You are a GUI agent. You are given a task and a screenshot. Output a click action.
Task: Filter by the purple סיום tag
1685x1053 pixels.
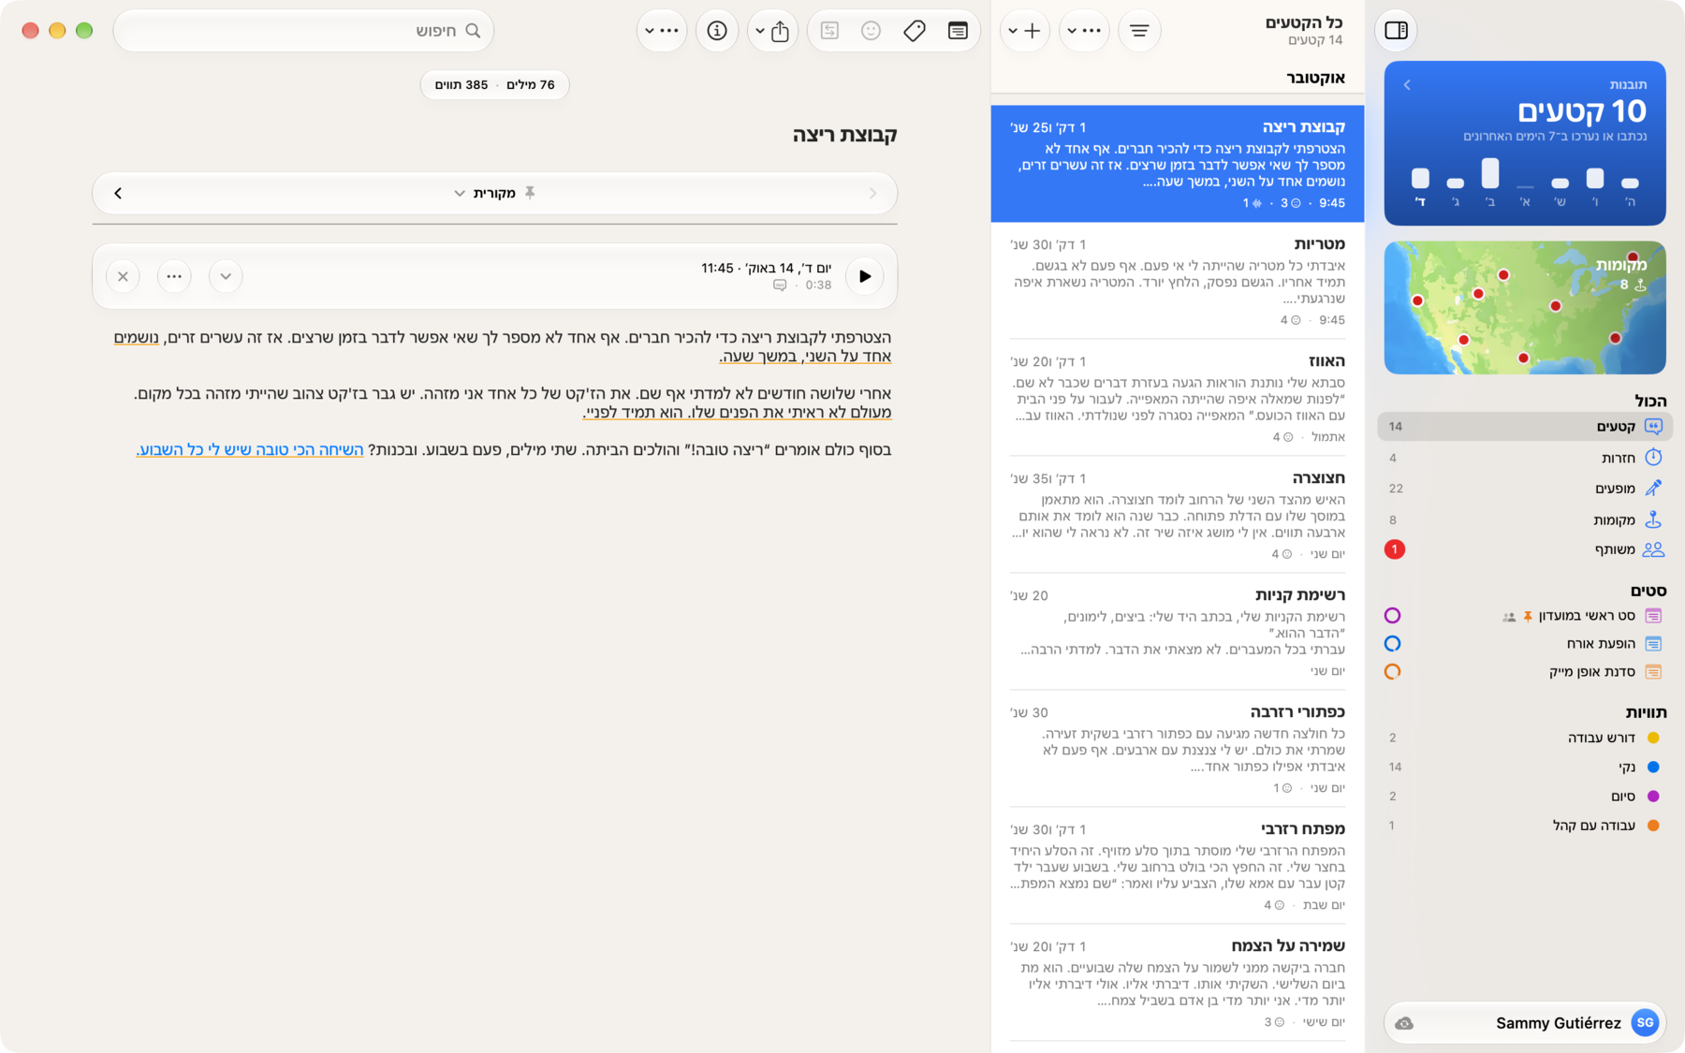1525,797
